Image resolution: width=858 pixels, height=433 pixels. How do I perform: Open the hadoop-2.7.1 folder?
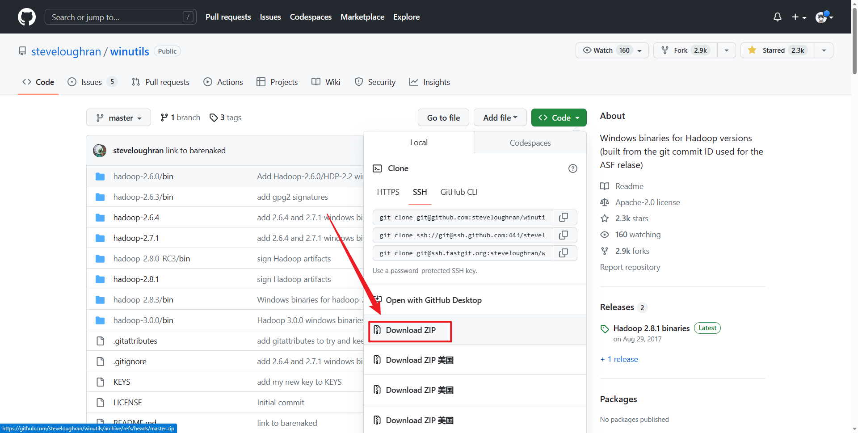136,238
